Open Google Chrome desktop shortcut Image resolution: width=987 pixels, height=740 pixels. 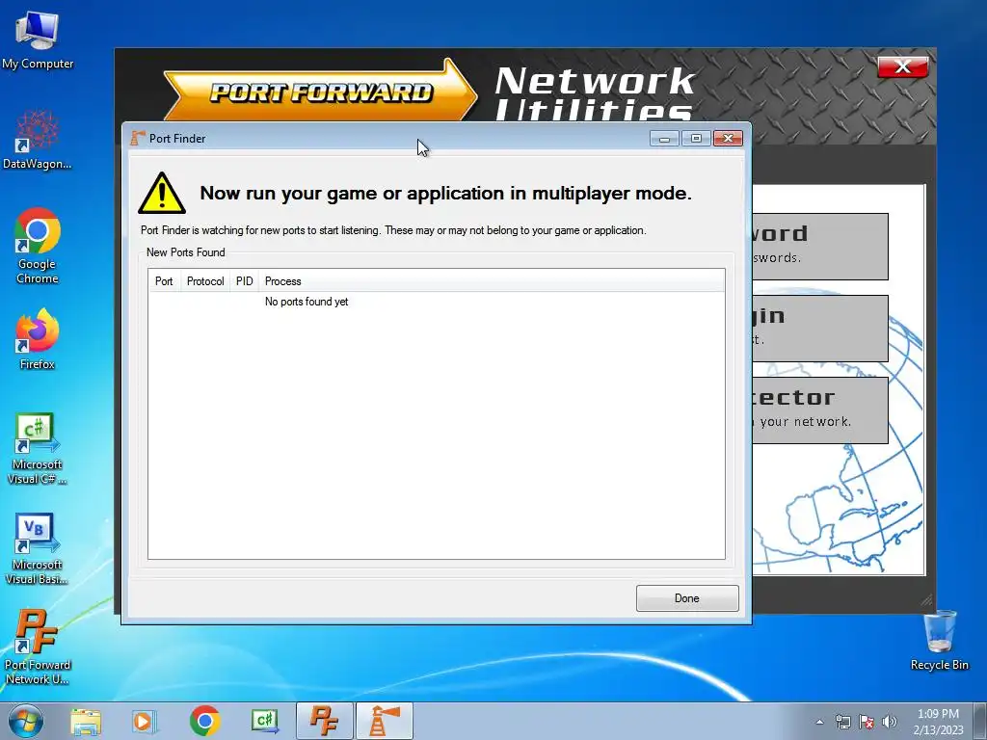(x=38, y=246)
